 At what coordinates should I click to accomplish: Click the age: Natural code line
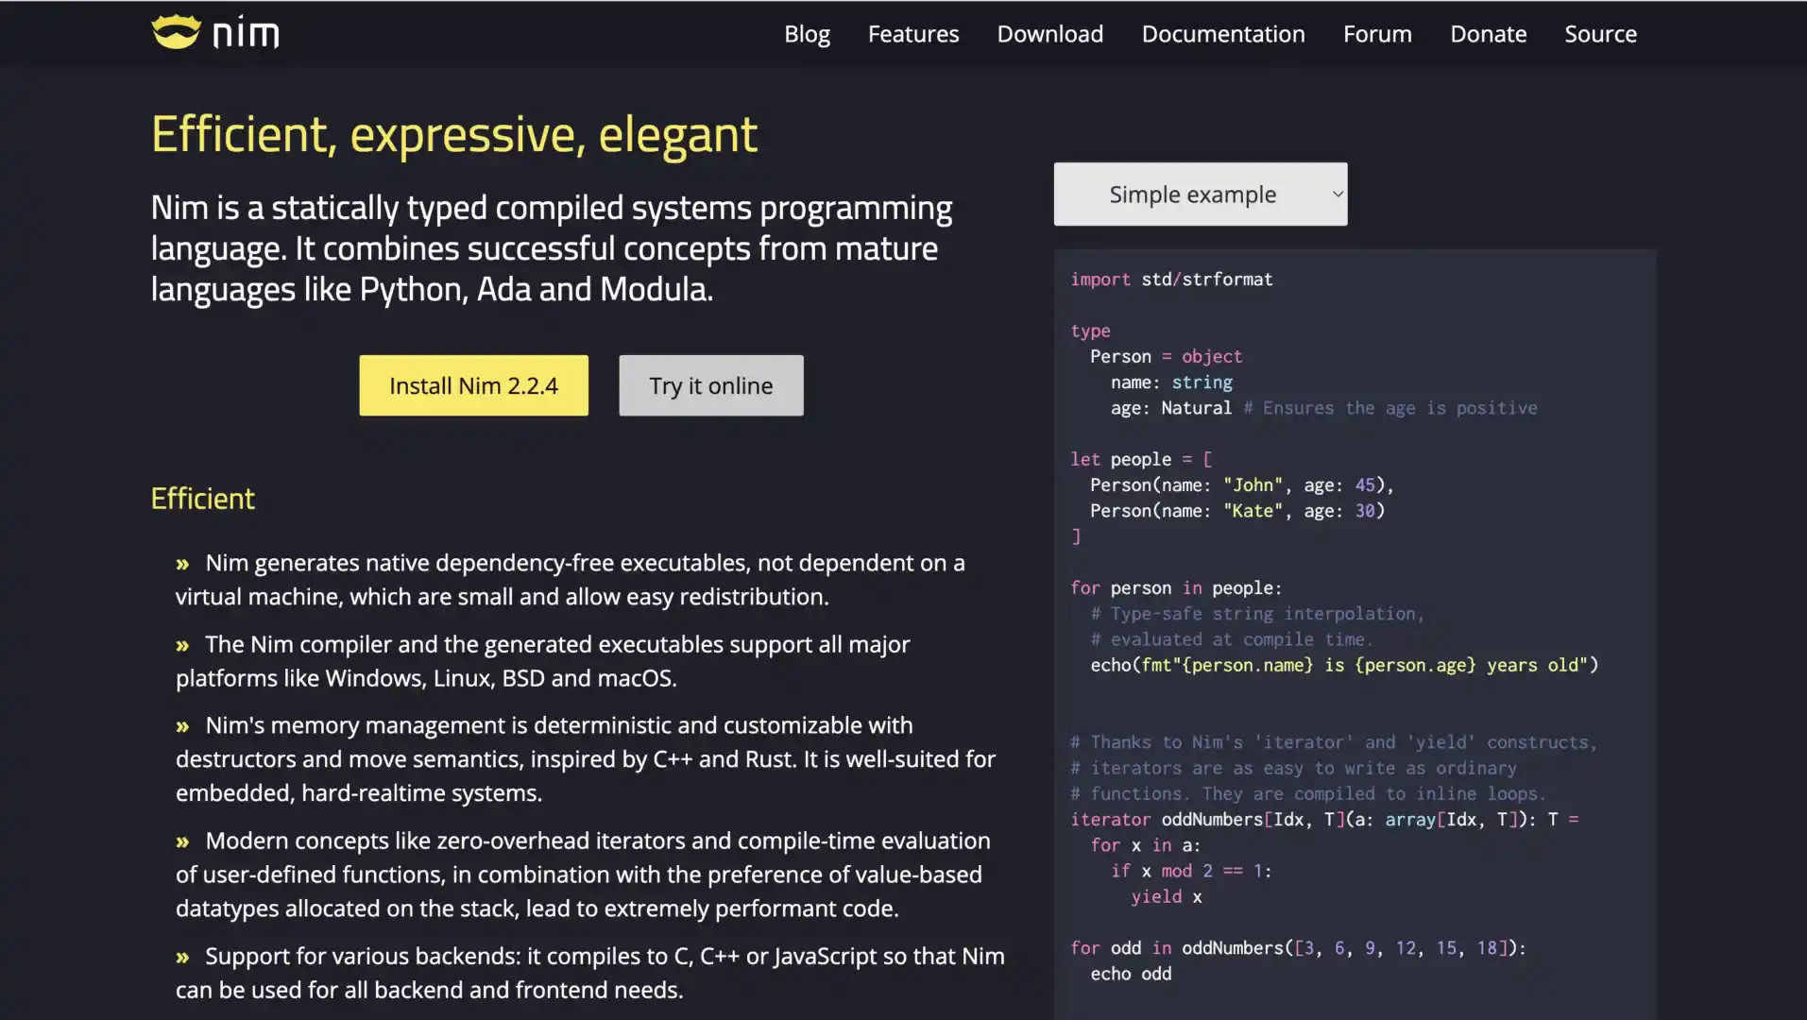(1323, 408)
